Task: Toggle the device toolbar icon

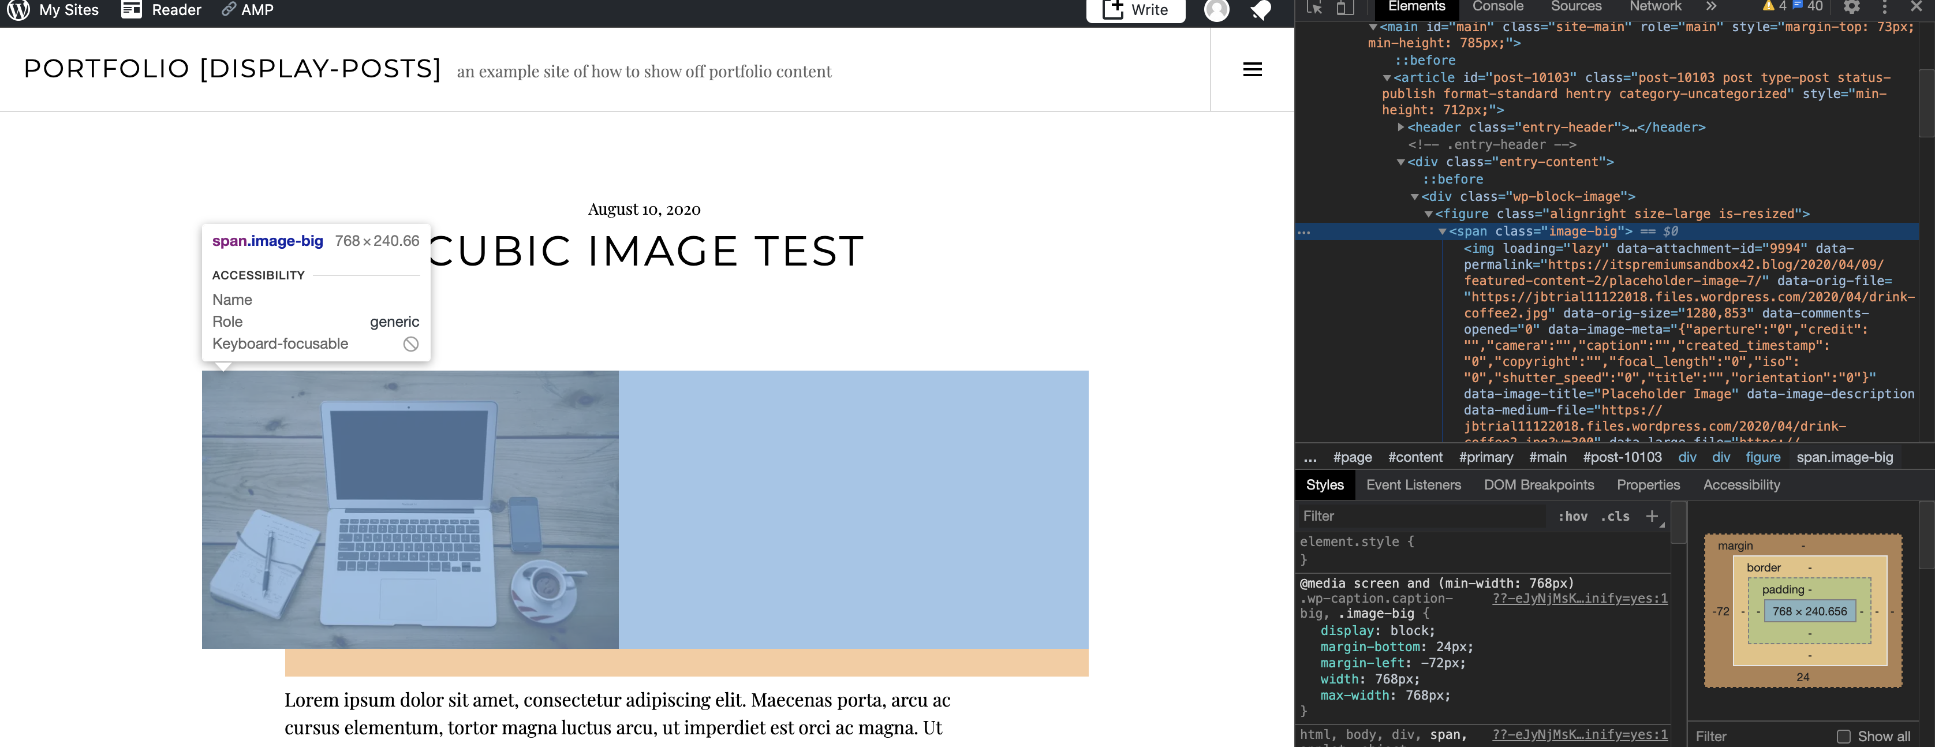Action: click(x=1344, y=8)
